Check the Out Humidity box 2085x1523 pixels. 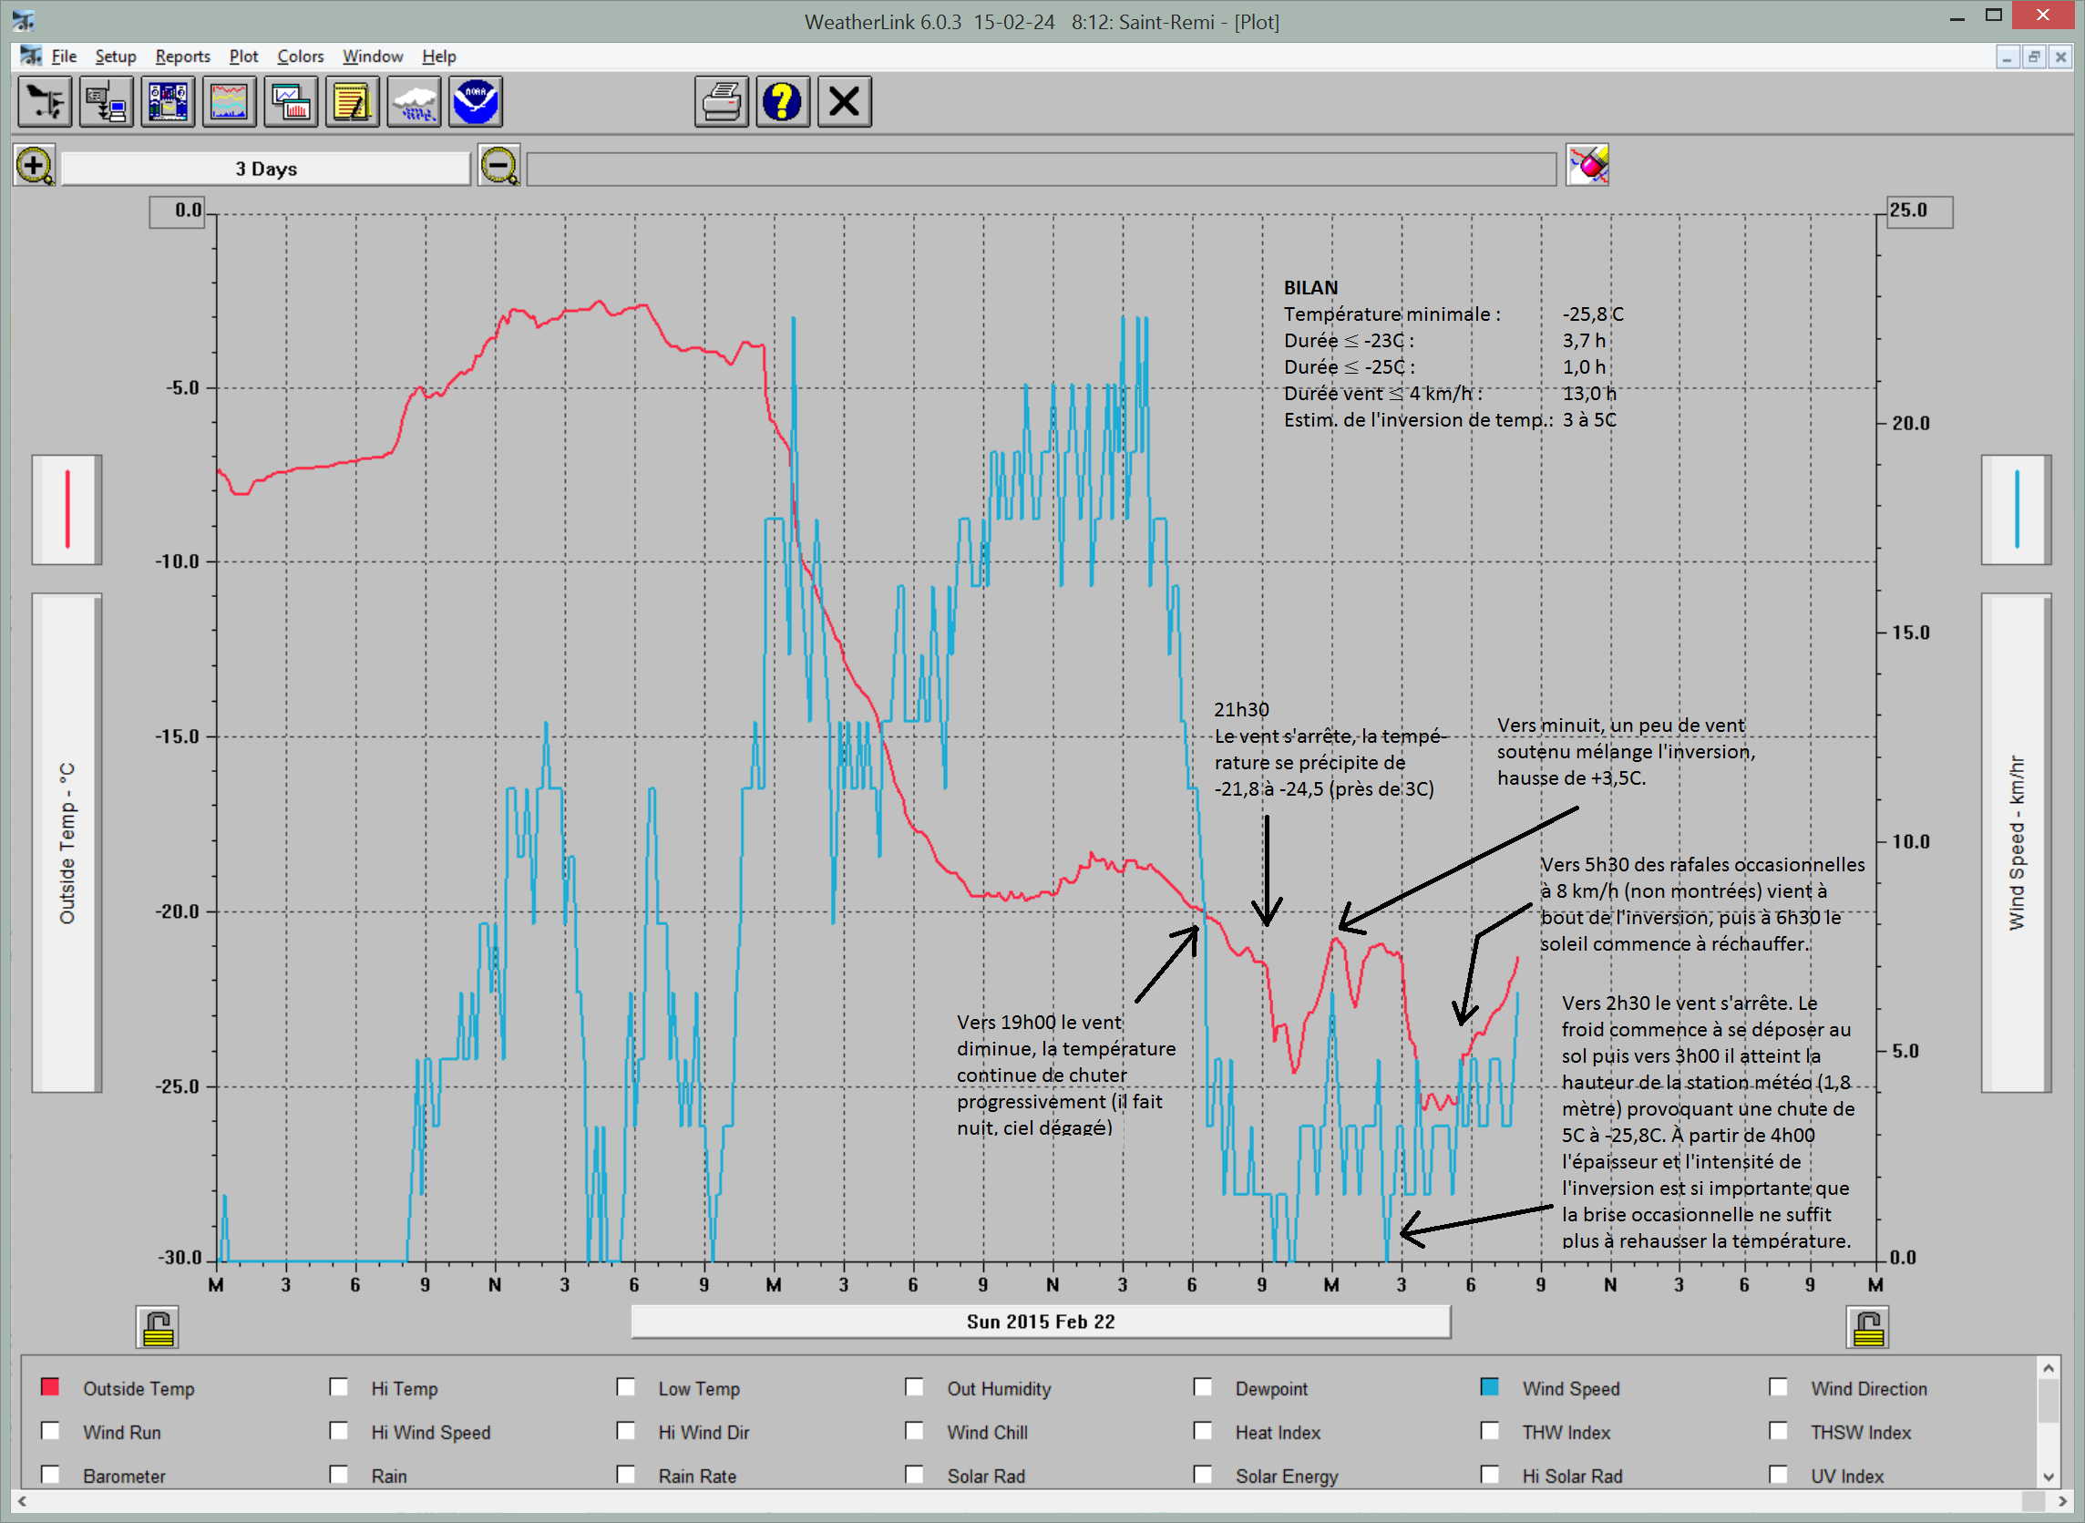[x=914, y=1387]
